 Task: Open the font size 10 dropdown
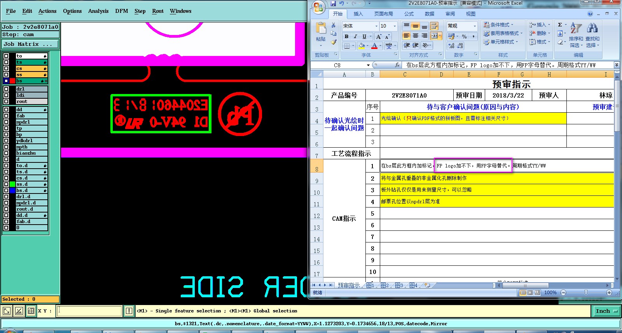click(x=395, y=26)
